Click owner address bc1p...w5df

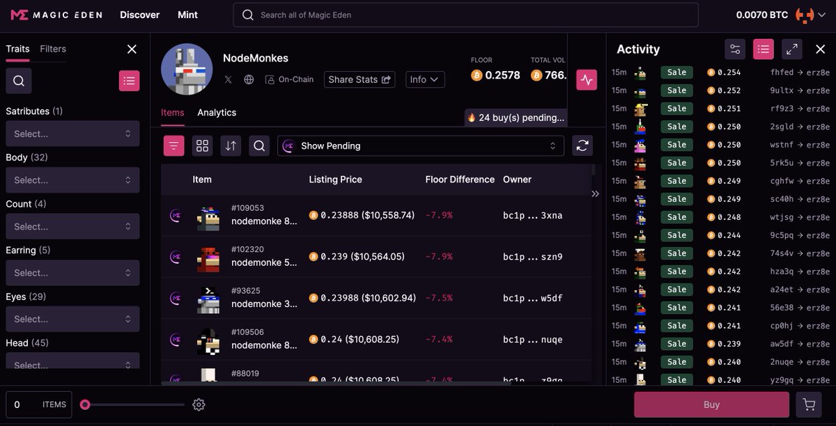click(533, 298)
